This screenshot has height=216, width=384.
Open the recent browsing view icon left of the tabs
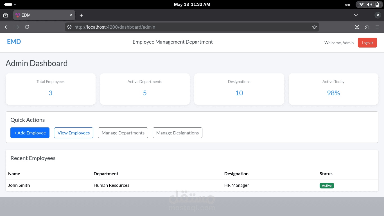pos(6,15)
